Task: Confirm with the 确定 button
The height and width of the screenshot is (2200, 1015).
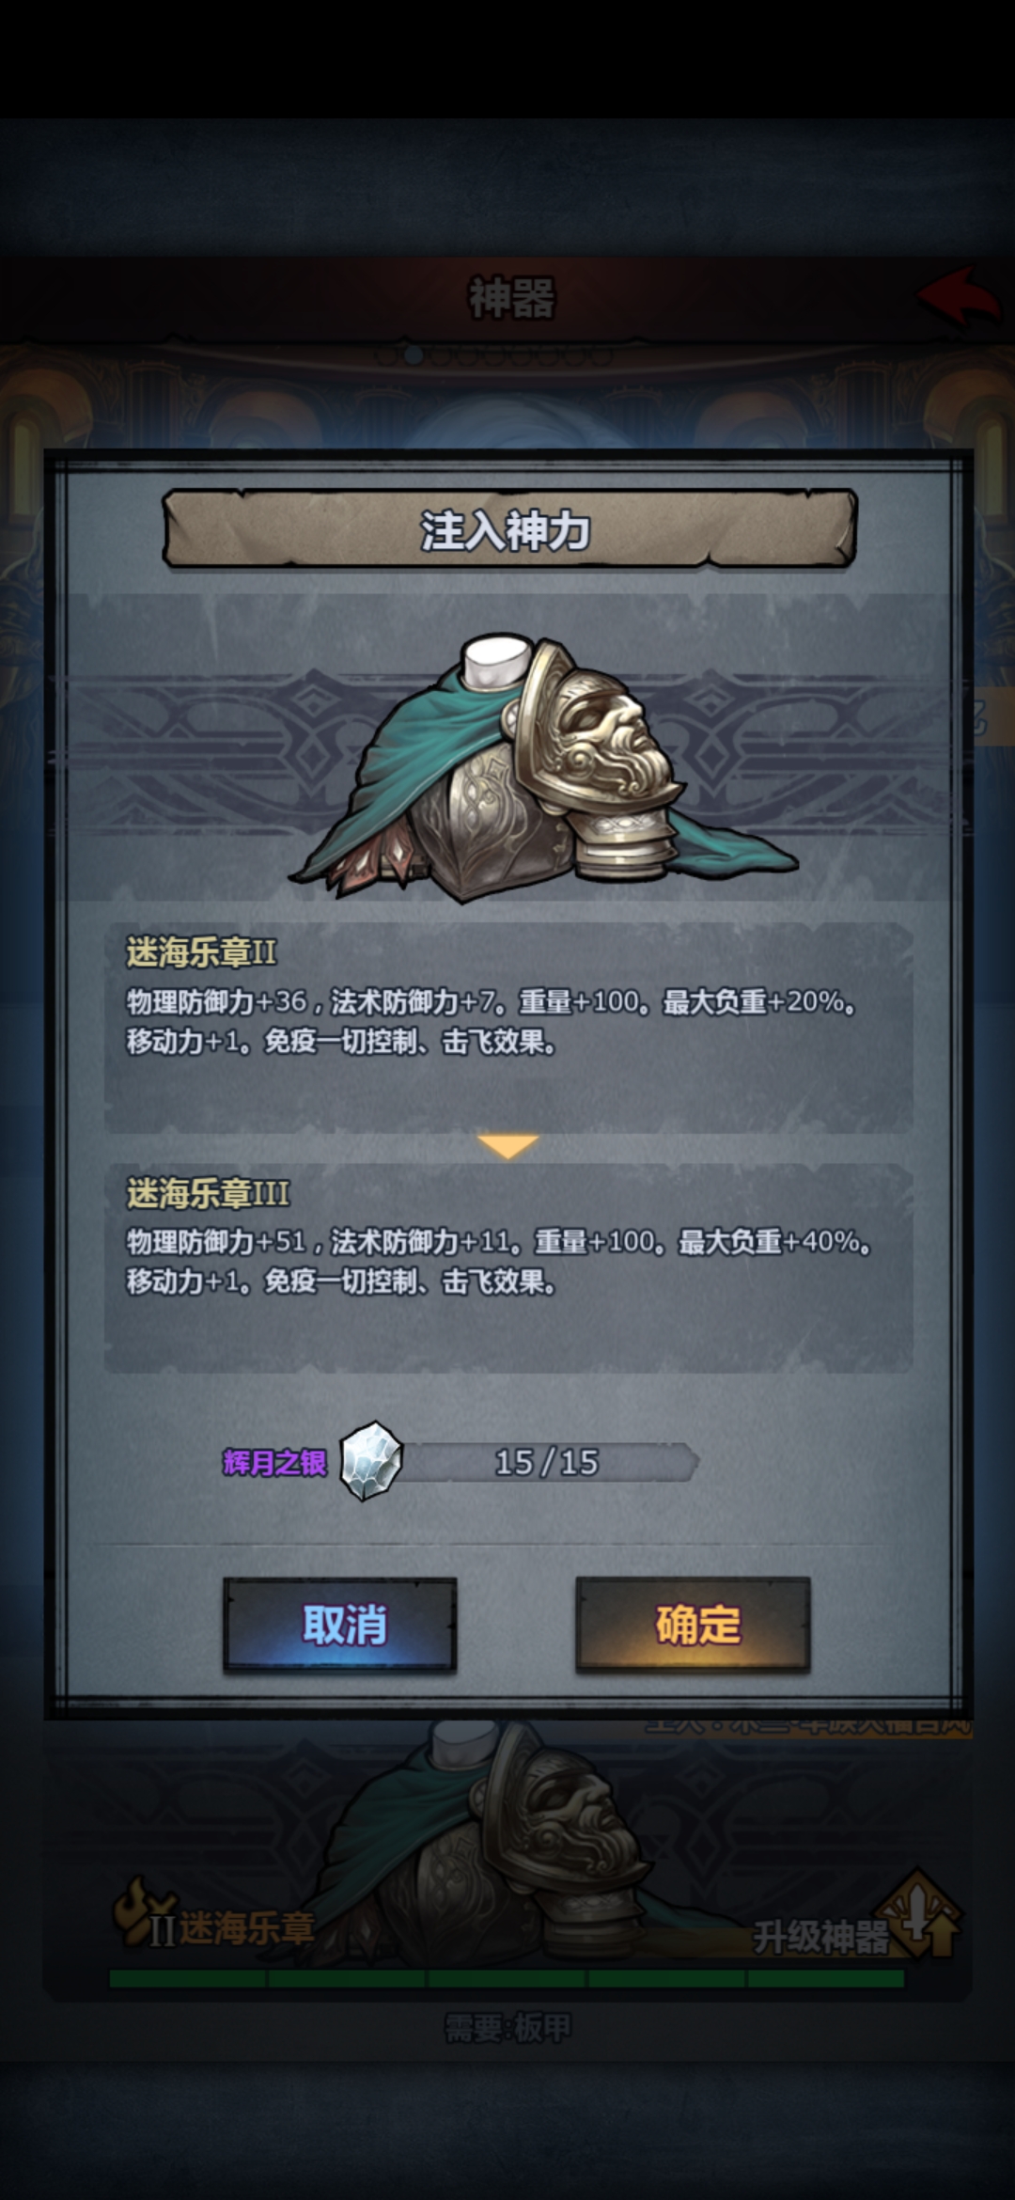Action: point(693,1624)
